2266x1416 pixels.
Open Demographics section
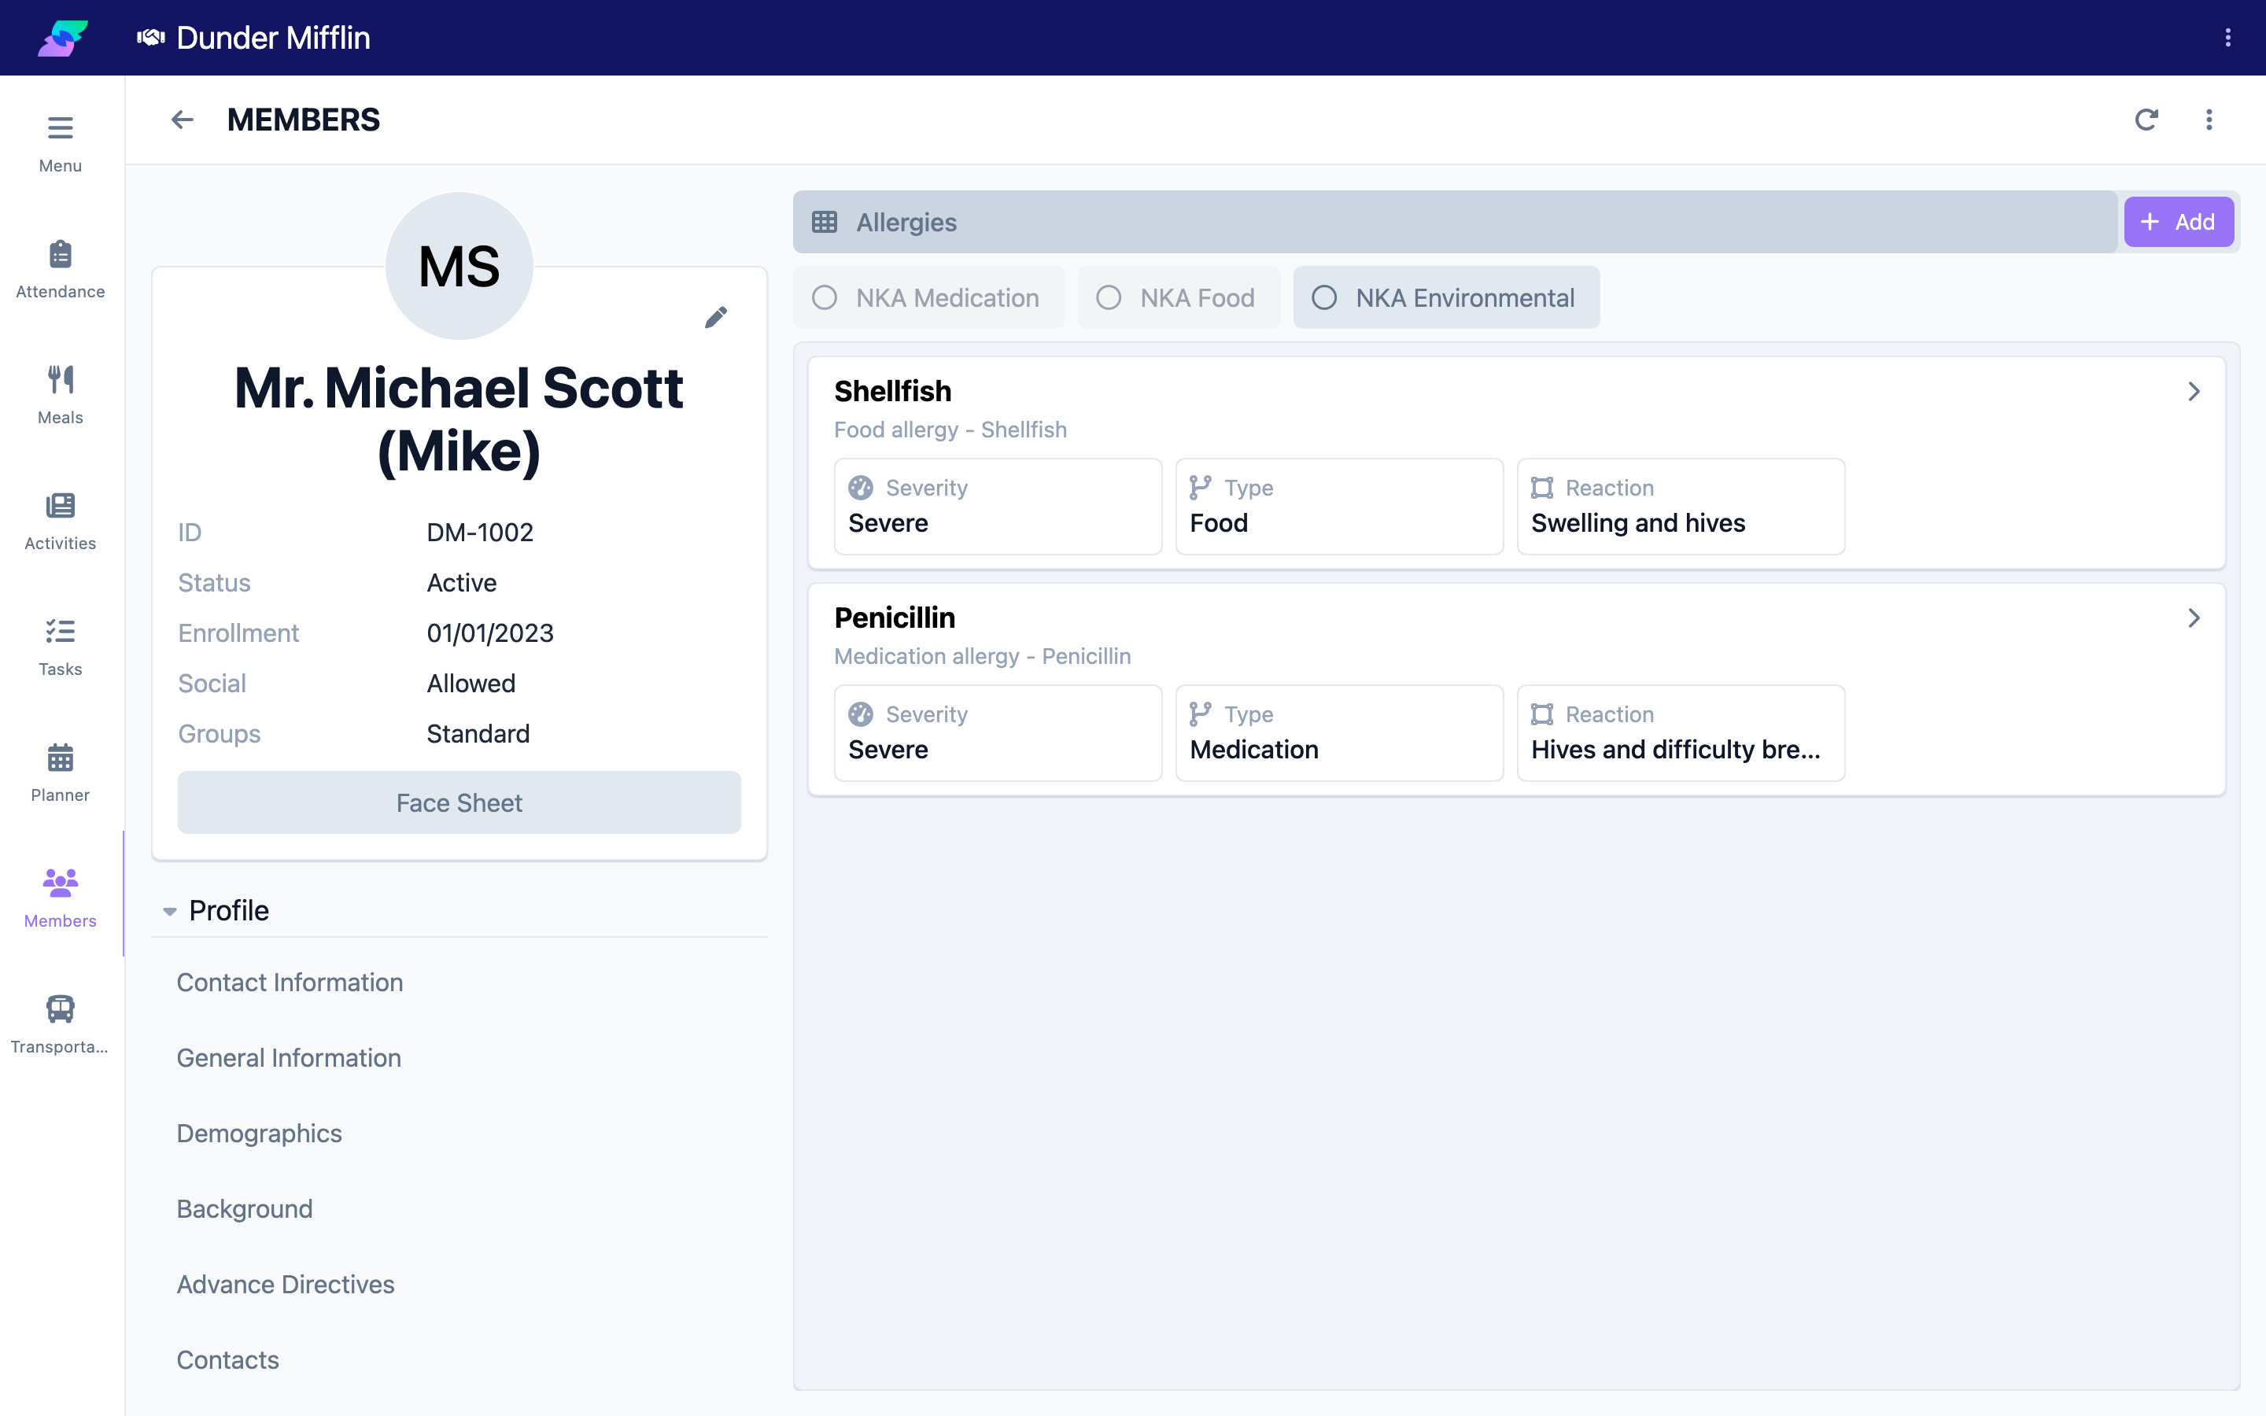click(x=260, y=1133)
